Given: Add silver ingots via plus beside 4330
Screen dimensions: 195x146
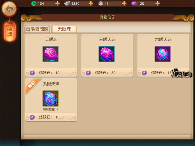Looking at the screenshot, I should click(91, 3).
